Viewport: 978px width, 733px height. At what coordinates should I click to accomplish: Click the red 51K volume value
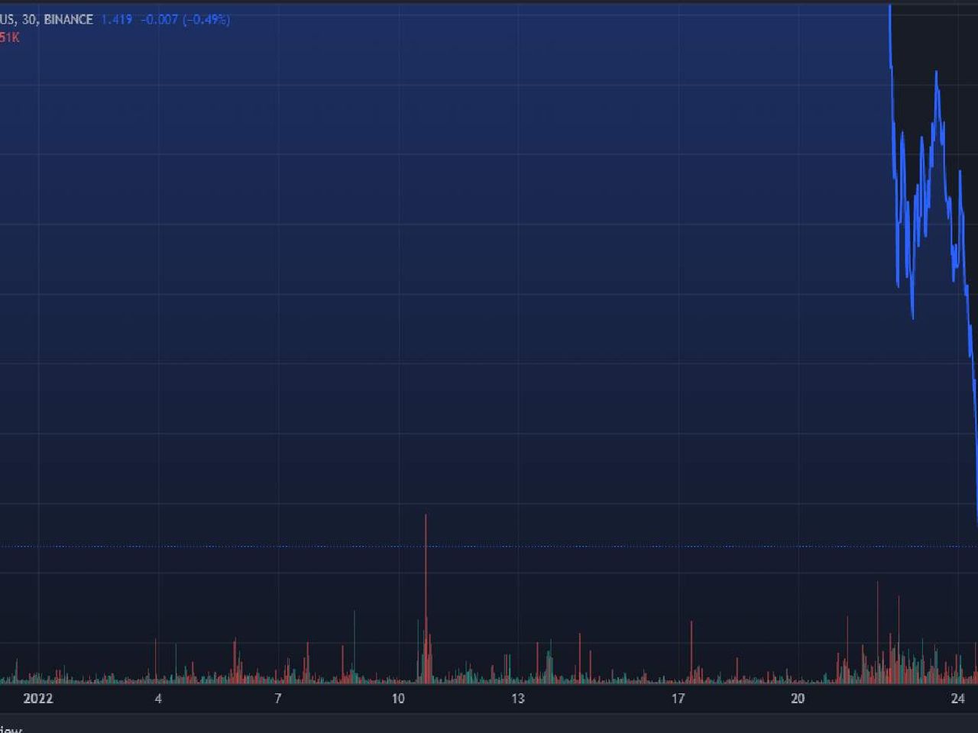click(x=10, y=37)
